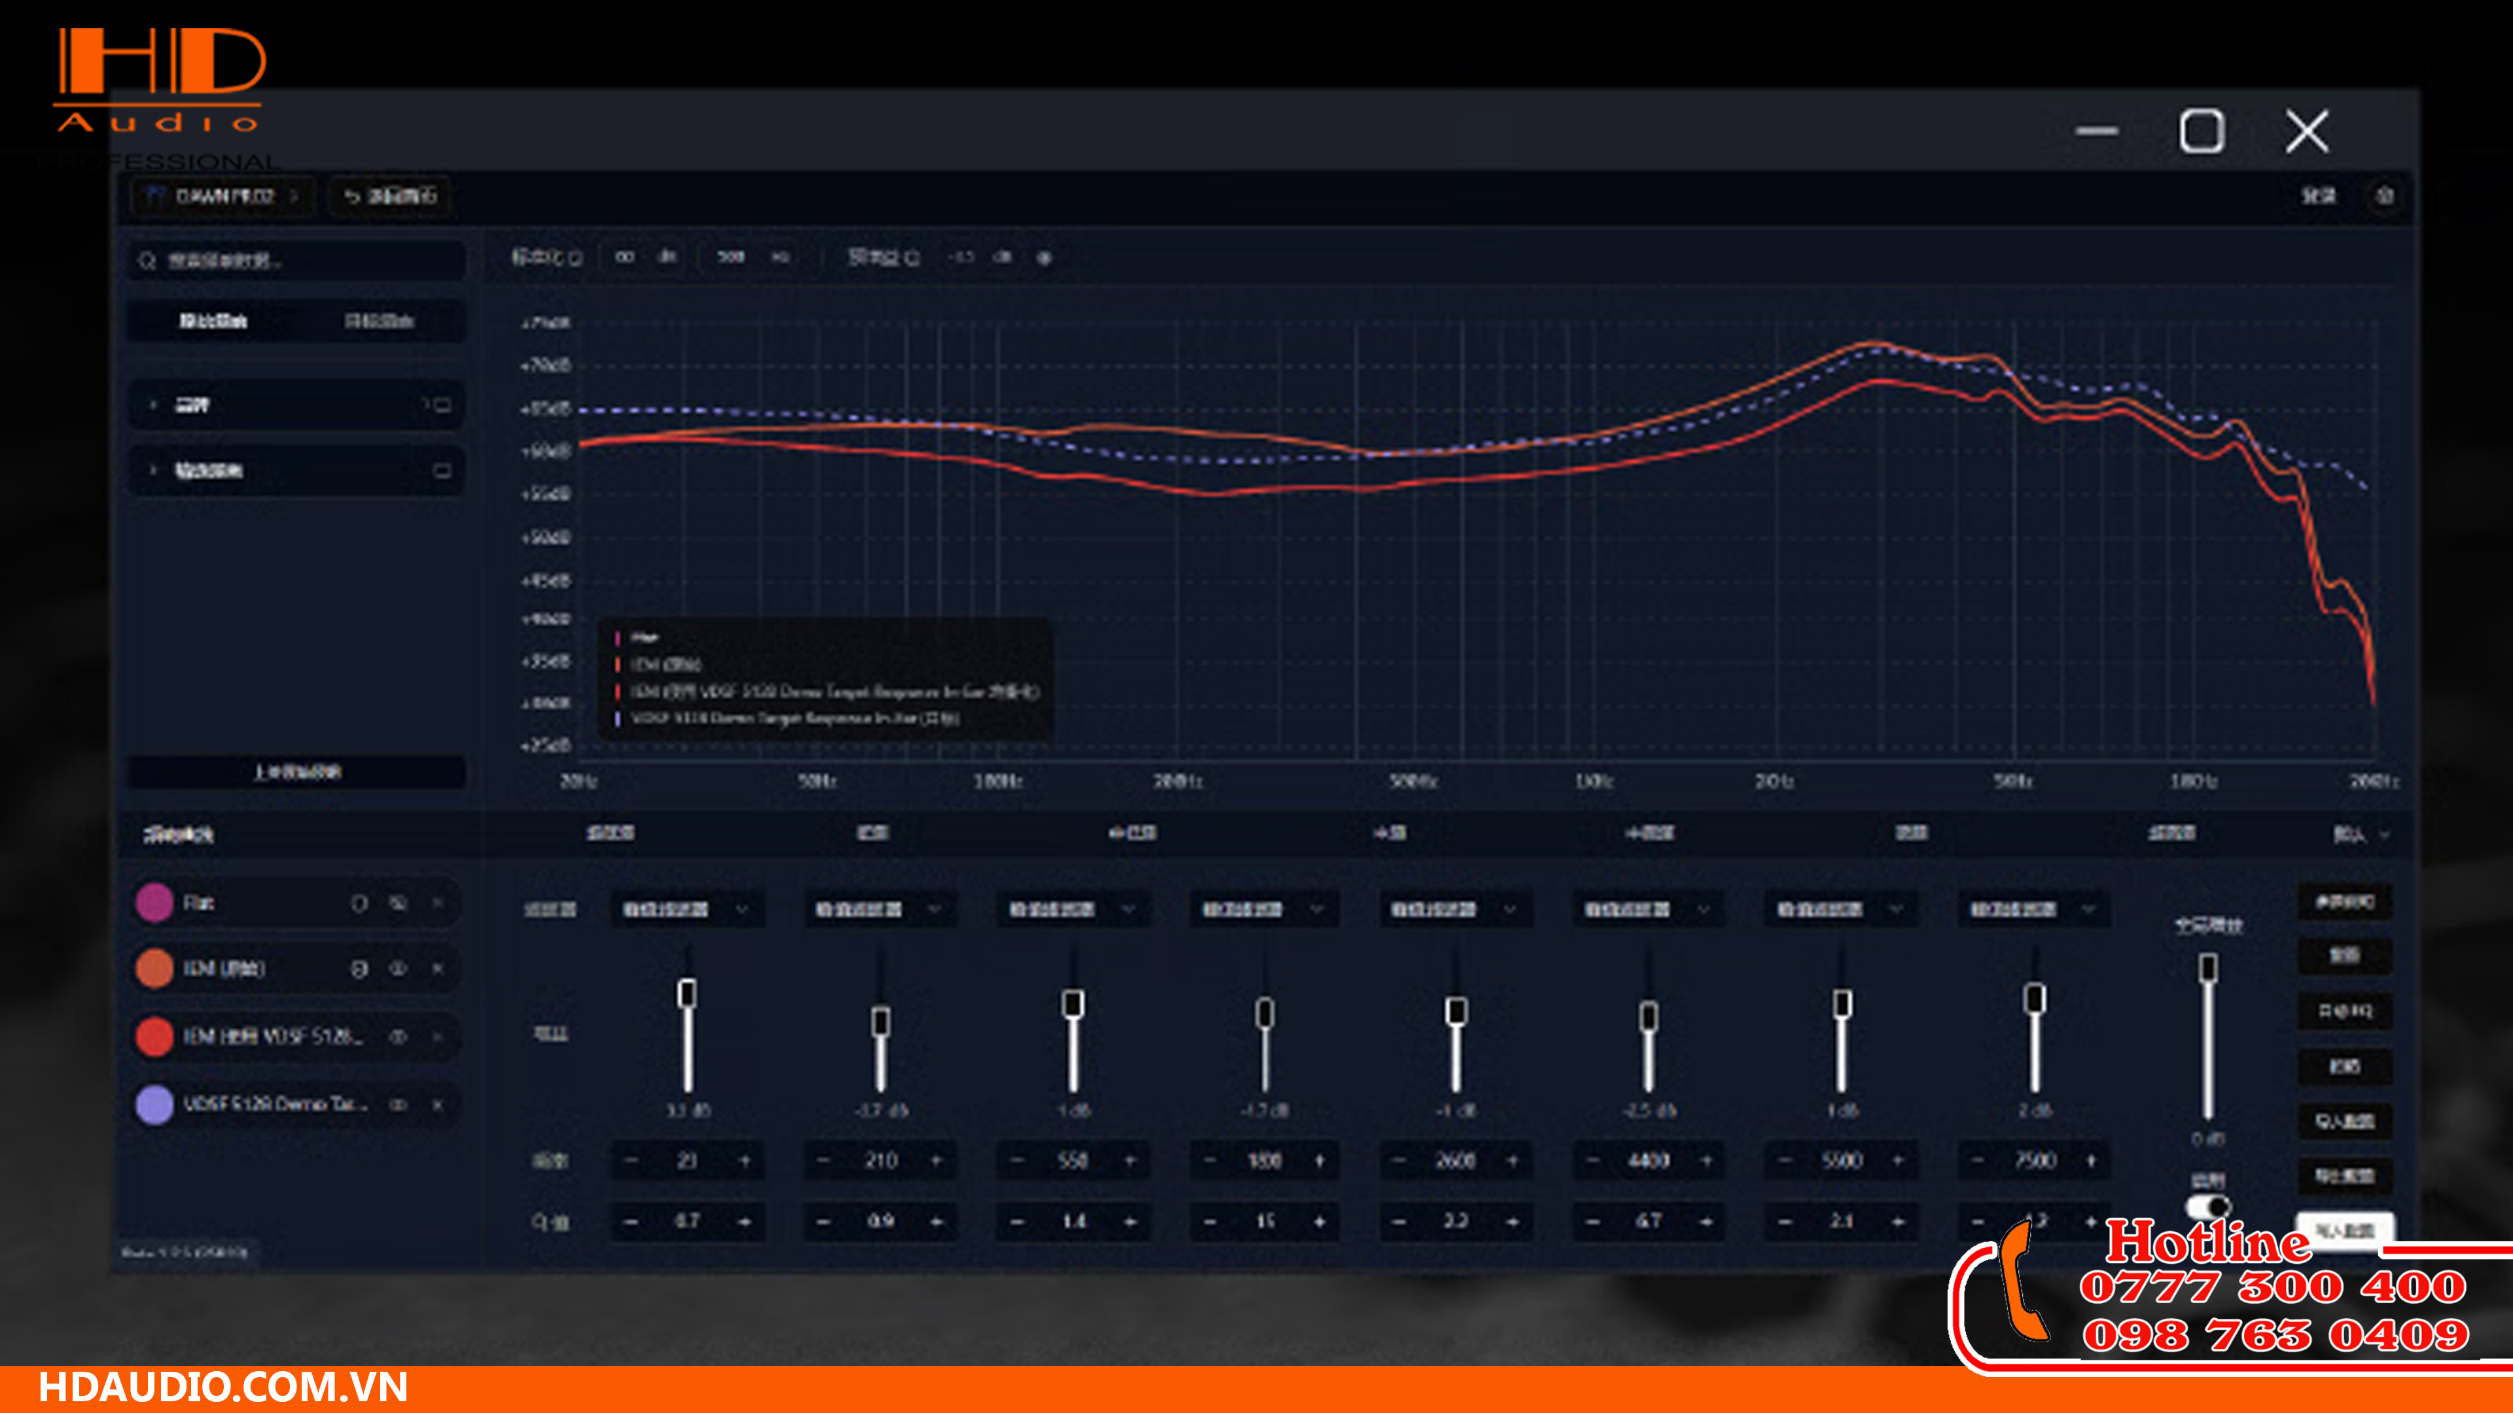
Task: Increase the 210 Hz band frequency with plus
Action: click(936, 1160)
